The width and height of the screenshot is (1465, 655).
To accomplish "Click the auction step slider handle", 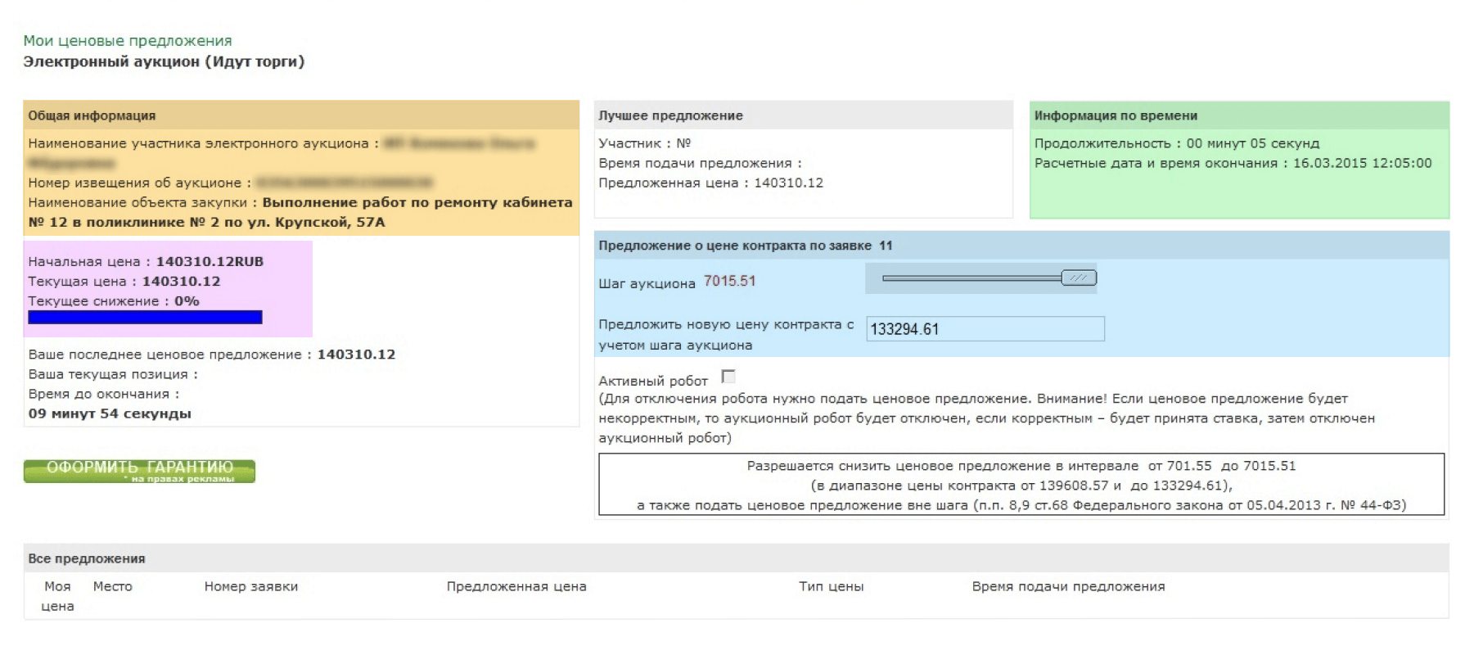I will 1078,278.
